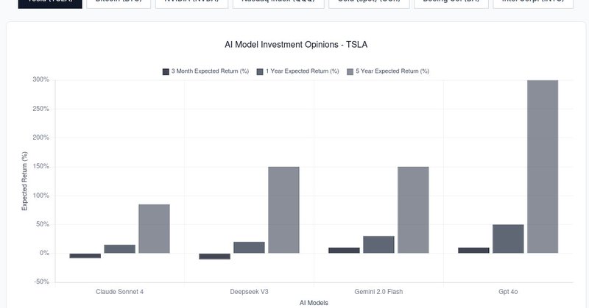The height and width of the screenshot is (308, 589).
Task: Click Gemini 2.0 Flash's 5 year bar
Action: click(413, 210)
